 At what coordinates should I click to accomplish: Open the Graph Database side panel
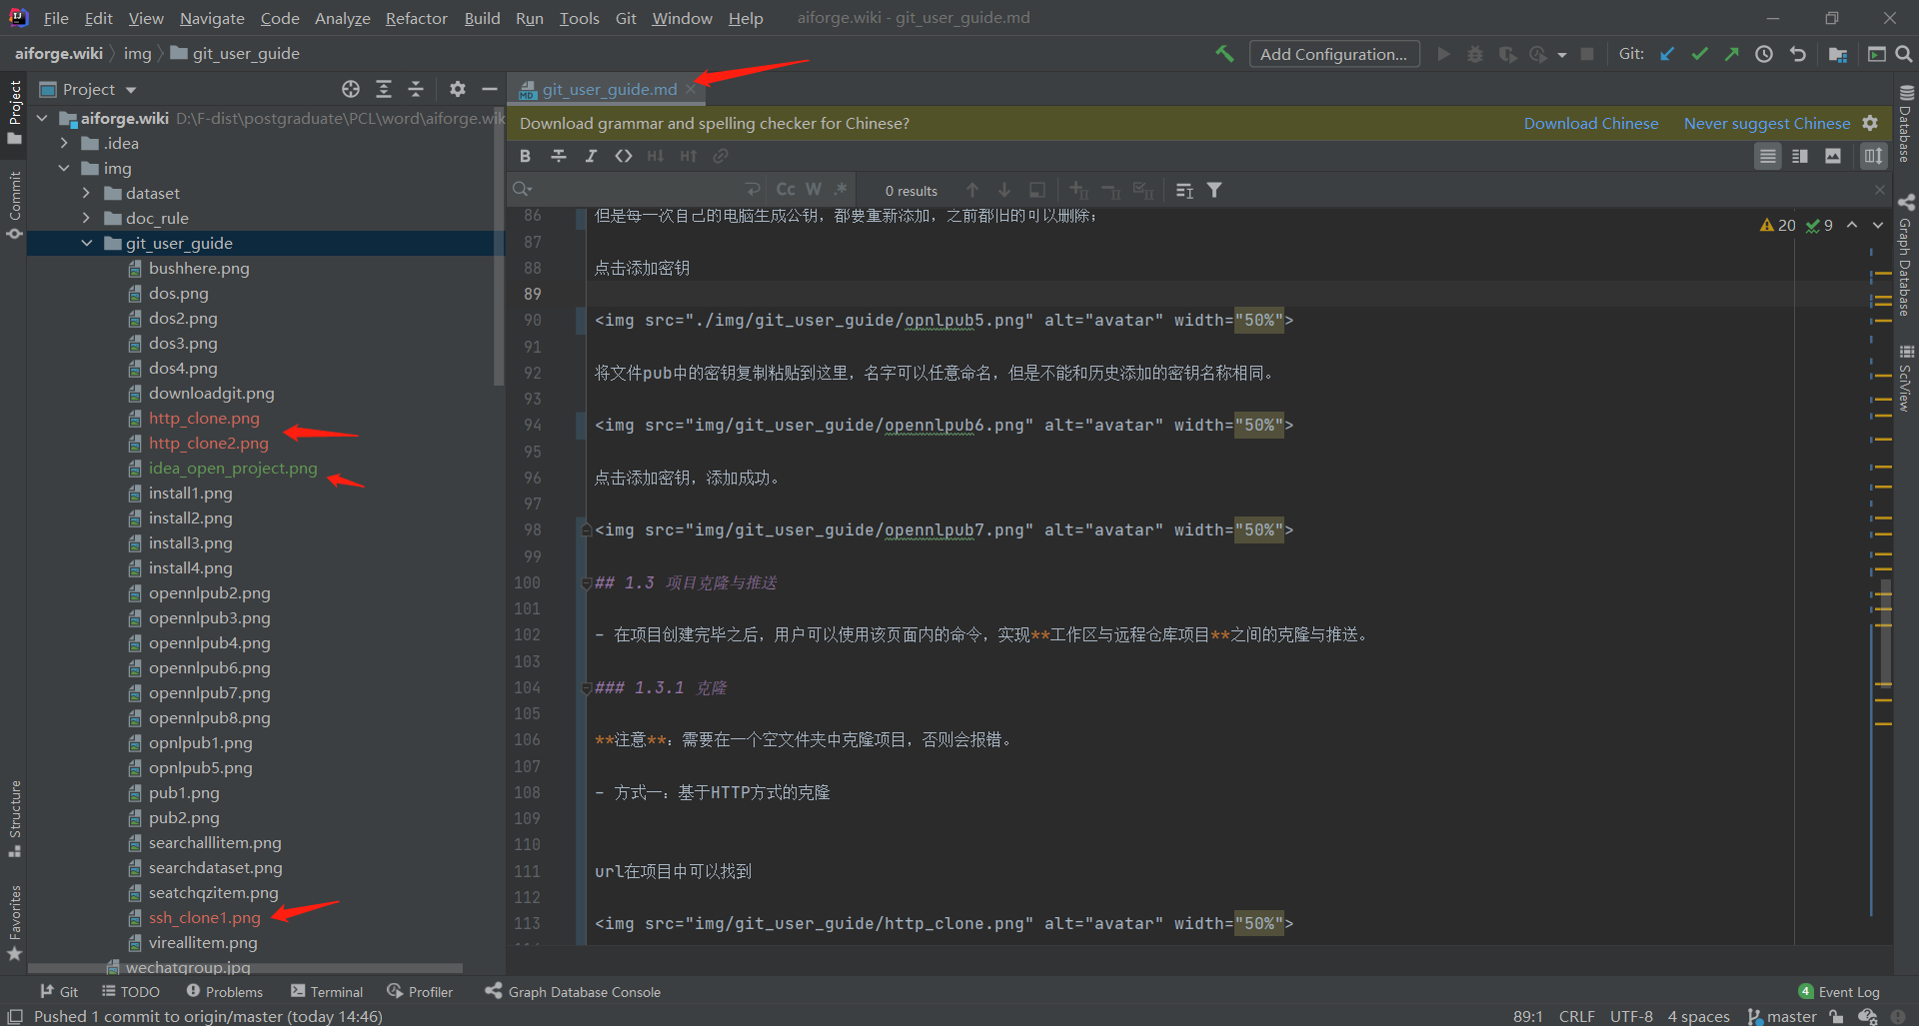(1906, 256)
